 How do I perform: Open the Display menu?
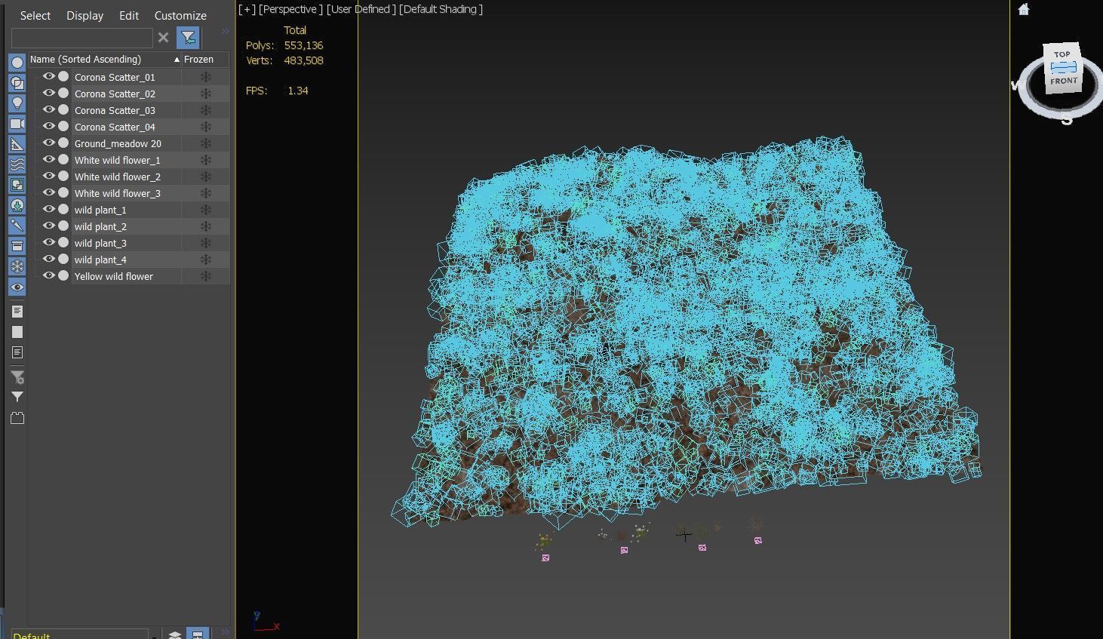pyautogui.click(x=84, y=15)
